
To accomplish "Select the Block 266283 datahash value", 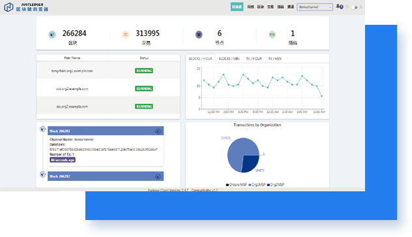I will pos(103,150).
